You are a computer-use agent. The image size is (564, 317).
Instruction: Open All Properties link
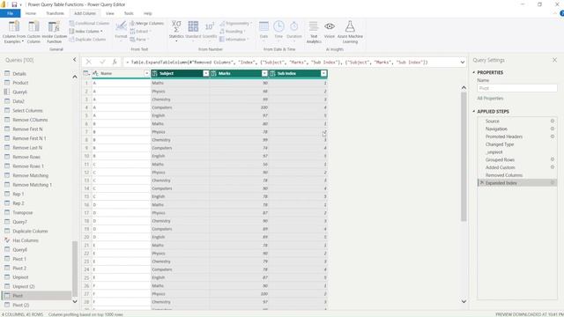pos(490,98)
